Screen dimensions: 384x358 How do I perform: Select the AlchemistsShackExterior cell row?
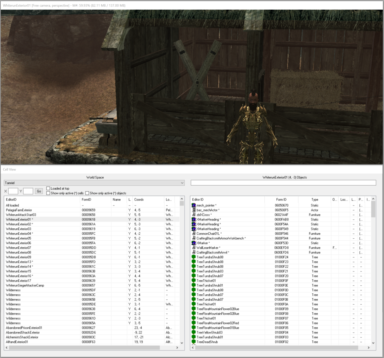91,337
